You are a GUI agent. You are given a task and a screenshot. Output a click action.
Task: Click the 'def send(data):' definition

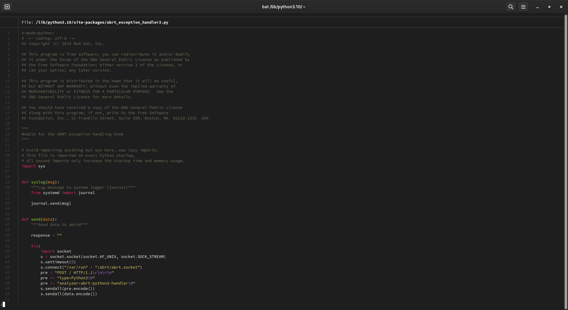39,219
